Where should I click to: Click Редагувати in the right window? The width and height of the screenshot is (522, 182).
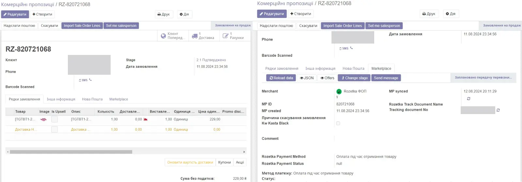point(272,14)
